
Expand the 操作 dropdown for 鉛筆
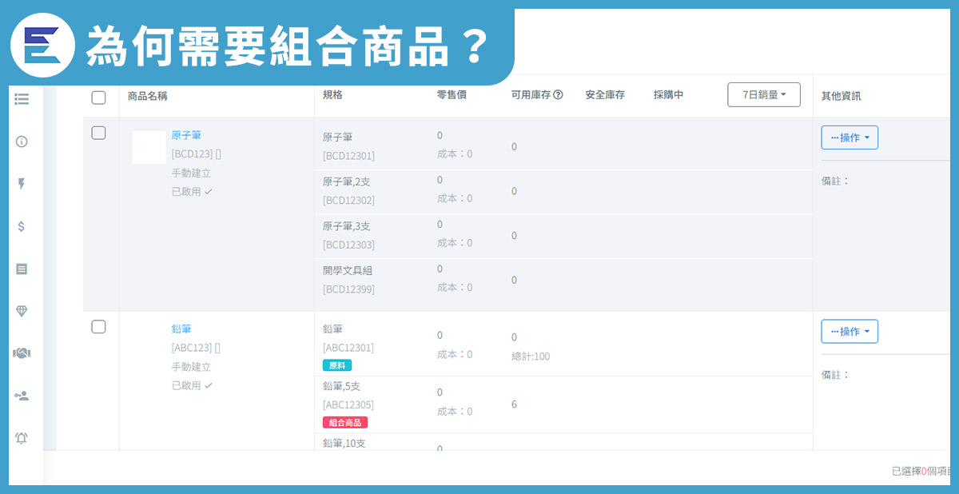[849, 331]
